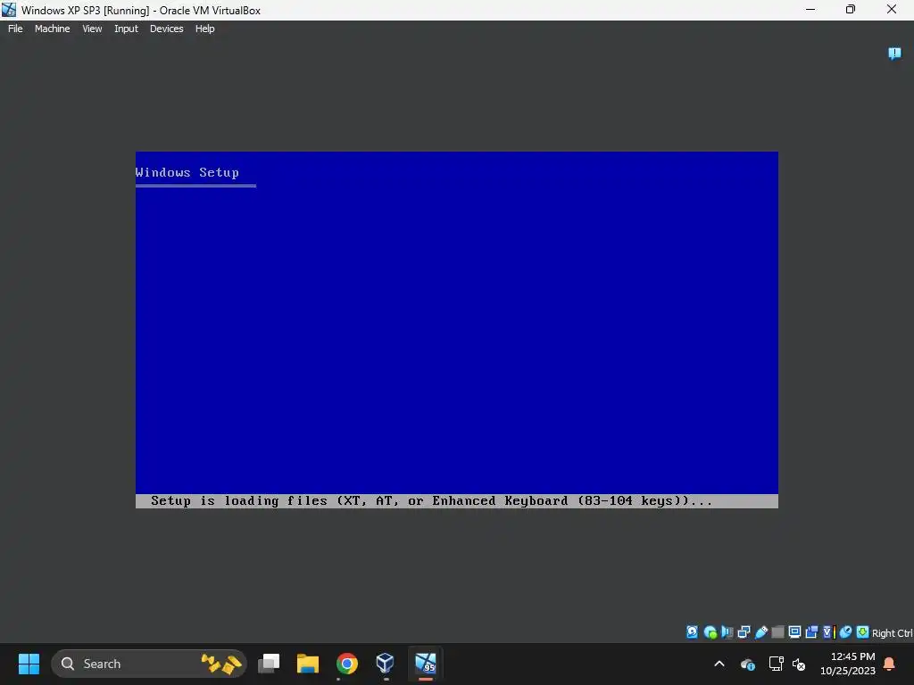Click the OneDrive cloud tray icon
This screenshot has height=685, width=914.
[748, 664]
